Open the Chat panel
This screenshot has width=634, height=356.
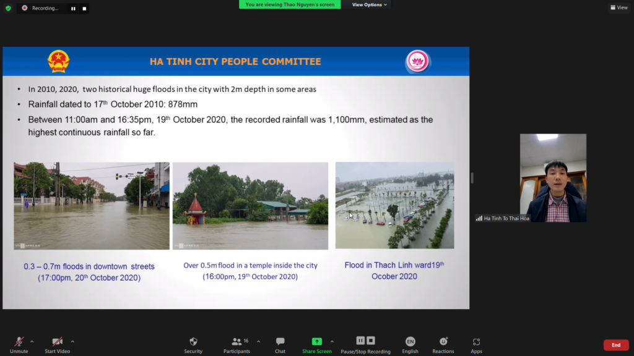(x=280, y=342)
